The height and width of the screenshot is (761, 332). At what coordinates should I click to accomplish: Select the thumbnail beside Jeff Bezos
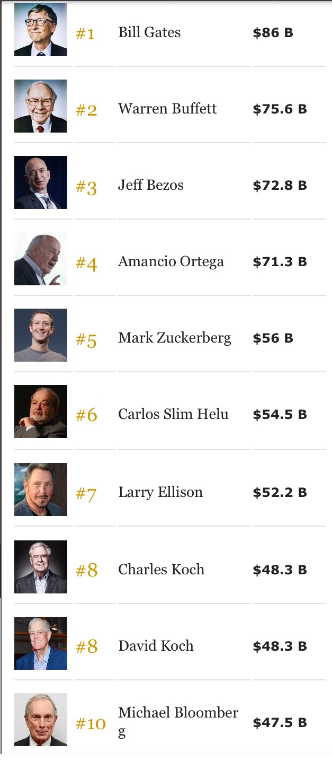click(x=41, y=182)
